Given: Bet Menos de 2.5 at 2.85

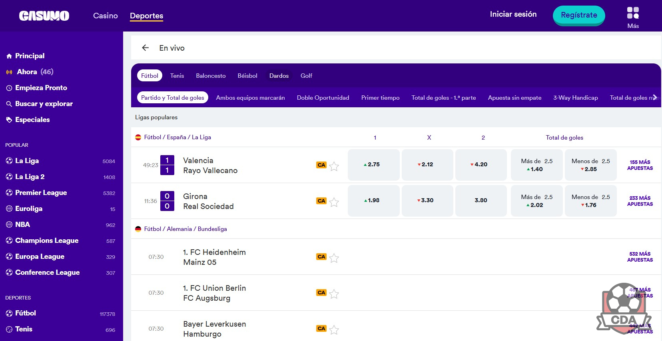Looking at the screenshot, I should coord(590,165).
